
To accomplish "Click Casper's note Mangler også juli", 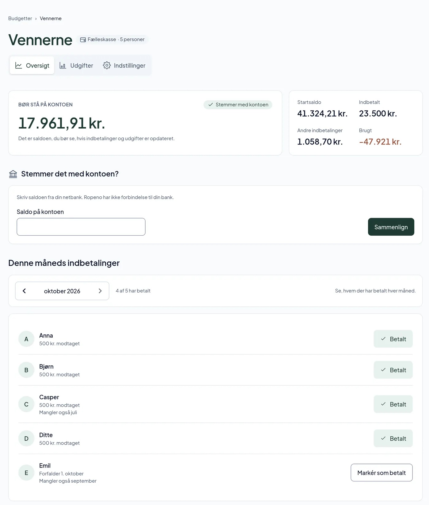I will coord(58,413).
